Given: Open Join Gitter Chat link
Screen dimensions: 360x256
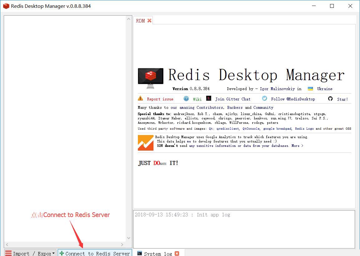Looking at the screenshot, I should pyautogui.click(x=233, y=99).
